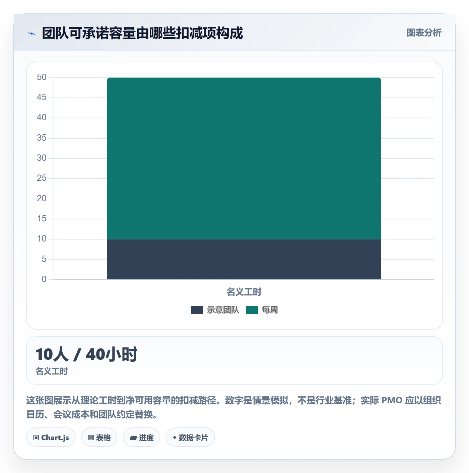Click the dark navy 示意团队 bar segment

(x=244, y=259)
